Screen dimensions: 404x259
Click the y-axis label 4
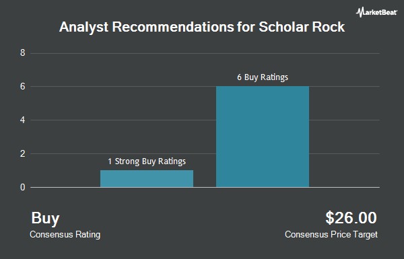pyautogui.click(x=23, y=120)
